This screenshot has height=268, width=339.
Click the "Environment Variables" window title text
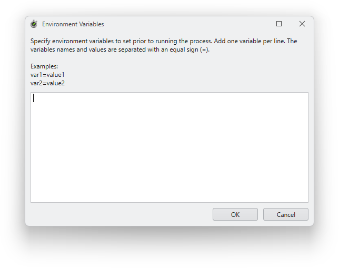point(73,24)
